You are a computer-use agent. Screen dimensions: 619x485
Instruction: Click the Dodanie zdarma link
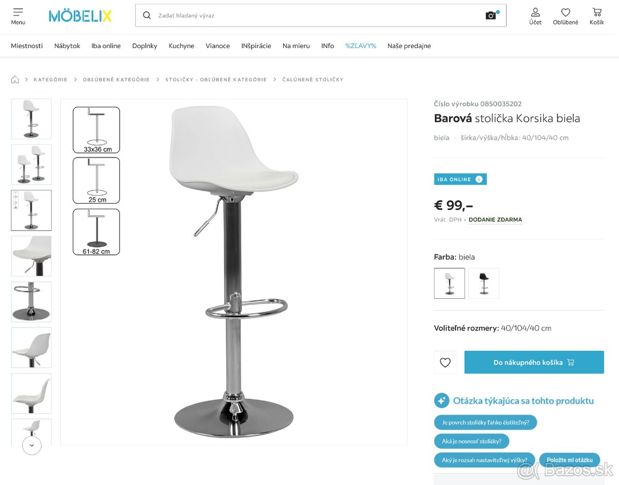coord(495,220)
